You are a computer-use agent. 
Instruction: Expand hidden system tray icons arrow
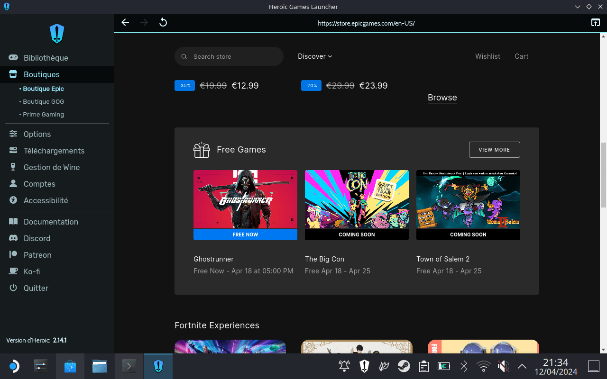[x=522, y=366]
